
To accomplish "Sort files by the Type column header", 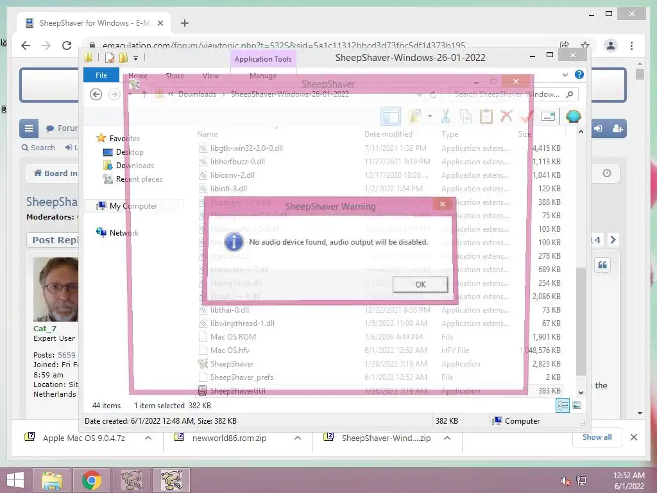I will pyautogui.click(x=450, y=134).
